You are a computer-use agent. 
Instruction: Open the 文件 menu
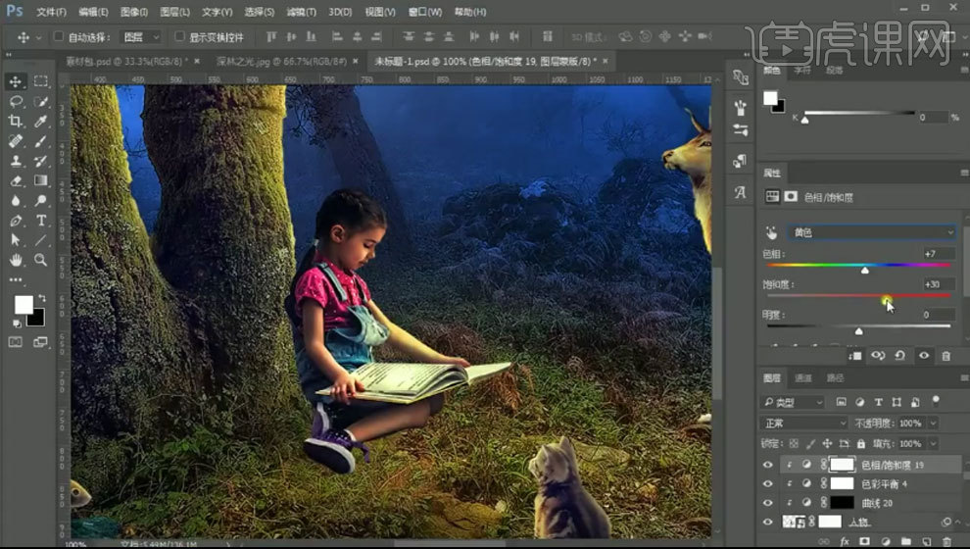(x=51, y=12)
